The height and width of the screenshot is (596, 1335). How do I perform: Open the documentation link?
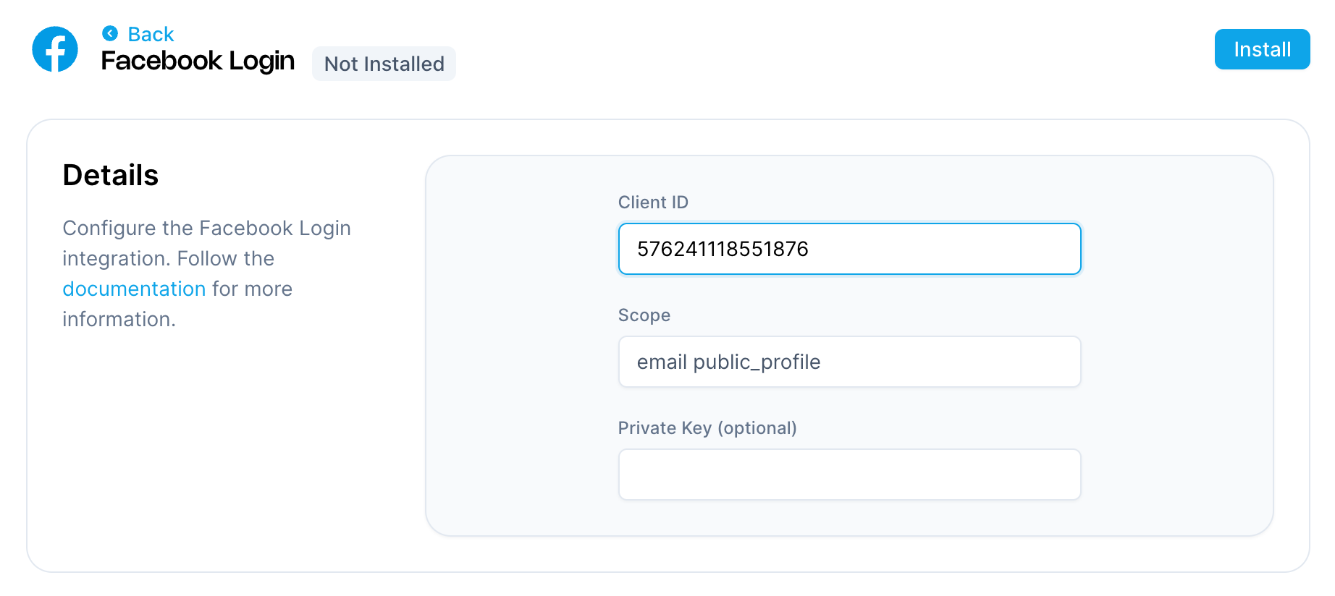click(133, 289)
